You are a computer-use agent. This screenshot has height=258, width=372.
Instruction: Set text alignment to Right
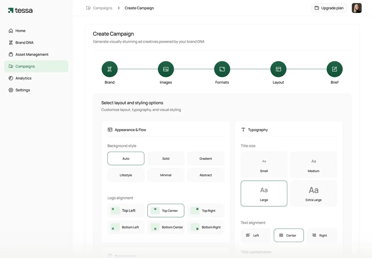(x=322, y=235)
